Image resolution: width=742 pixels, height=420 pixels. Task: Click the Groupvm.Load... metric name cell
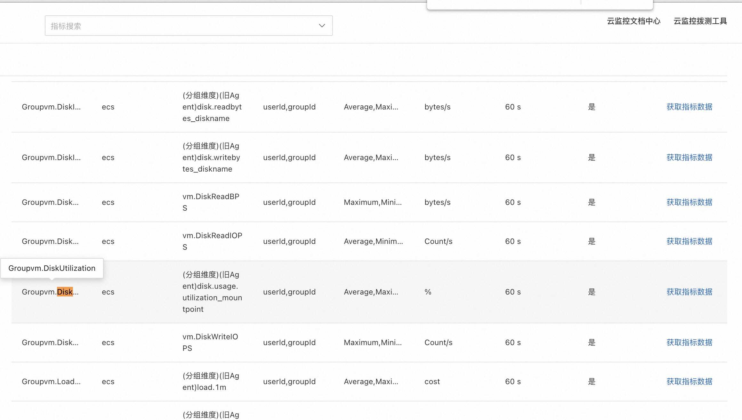point(51,382)
